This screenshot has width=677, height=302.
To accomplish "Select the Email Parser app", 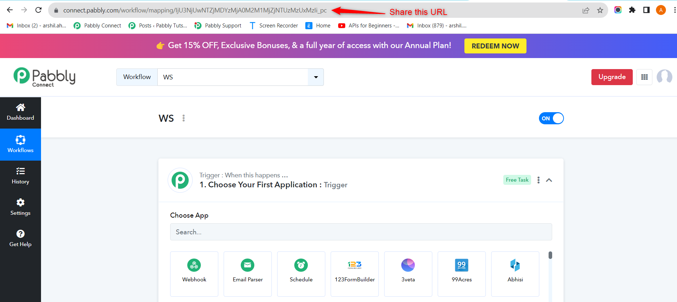I will [248, 274].
